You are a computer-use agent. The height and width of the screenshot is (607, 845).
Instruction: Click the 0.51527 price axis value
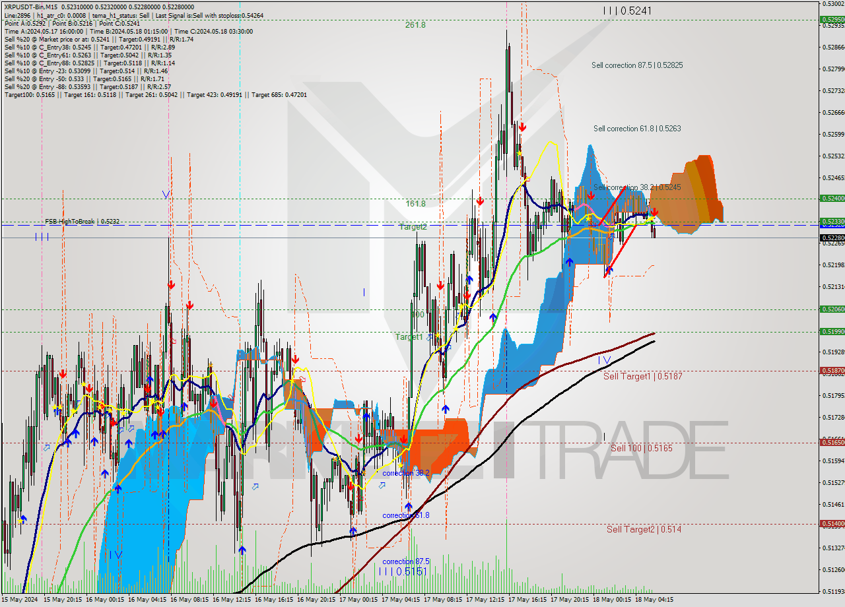pos(833,482)
